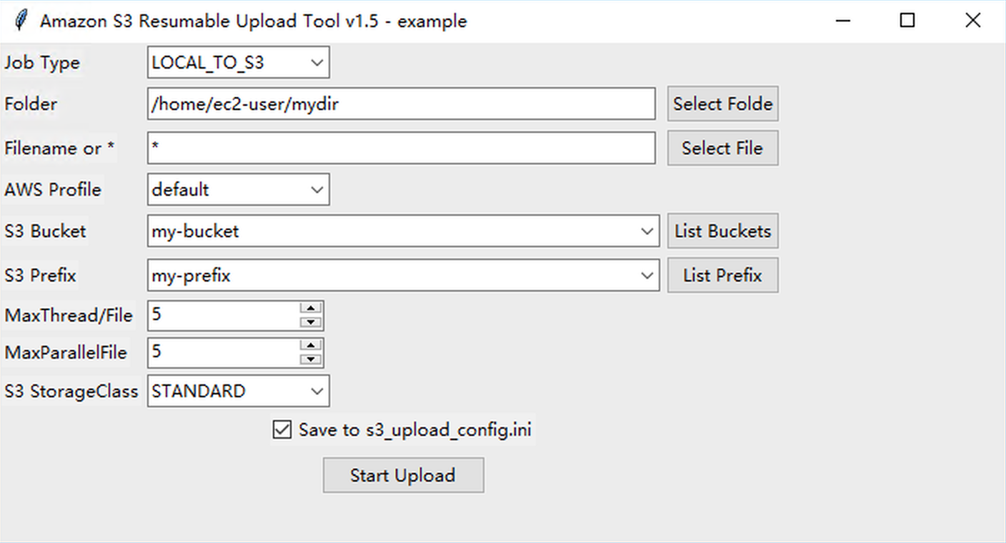This screenshot has width=1006, height=543.
Task: Expand the AWS Profile dropdown
Action: pos(317,190)
